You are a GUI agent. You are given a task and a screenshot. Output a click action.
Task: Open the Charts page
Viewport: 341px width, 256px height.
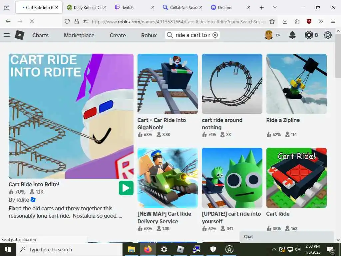pos(40,35)
